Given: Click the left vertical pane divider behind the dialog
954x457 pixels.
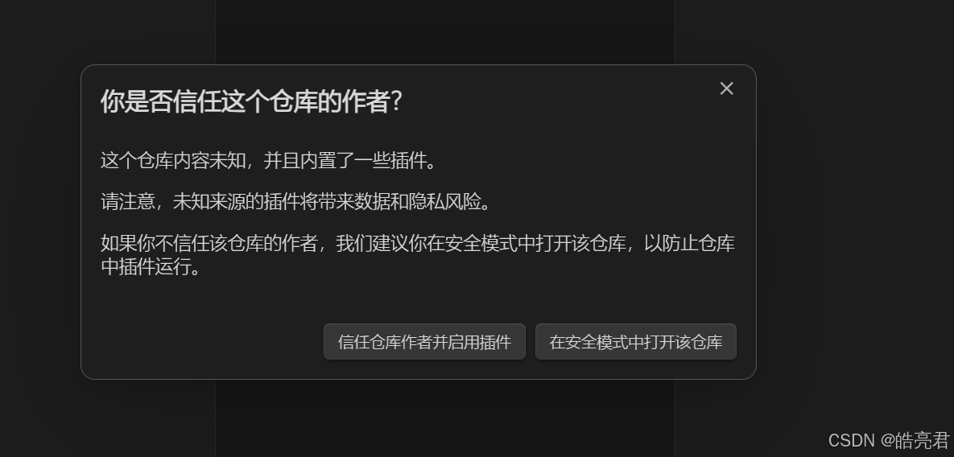Looking at the screenshot, I should click(216, 31).
